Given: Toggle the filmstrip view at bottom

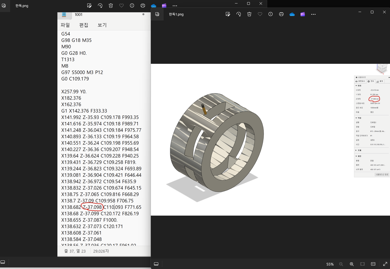Looking at the screenshot, I should (x=156, y=264).
